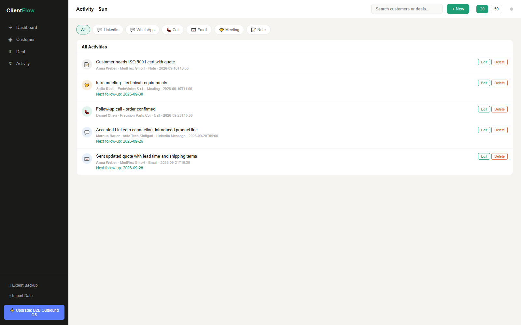The image size is (521, 325).
Task: Open activity 'Intro meeting - technical requirements'
Action: click(x=132, y=83)
